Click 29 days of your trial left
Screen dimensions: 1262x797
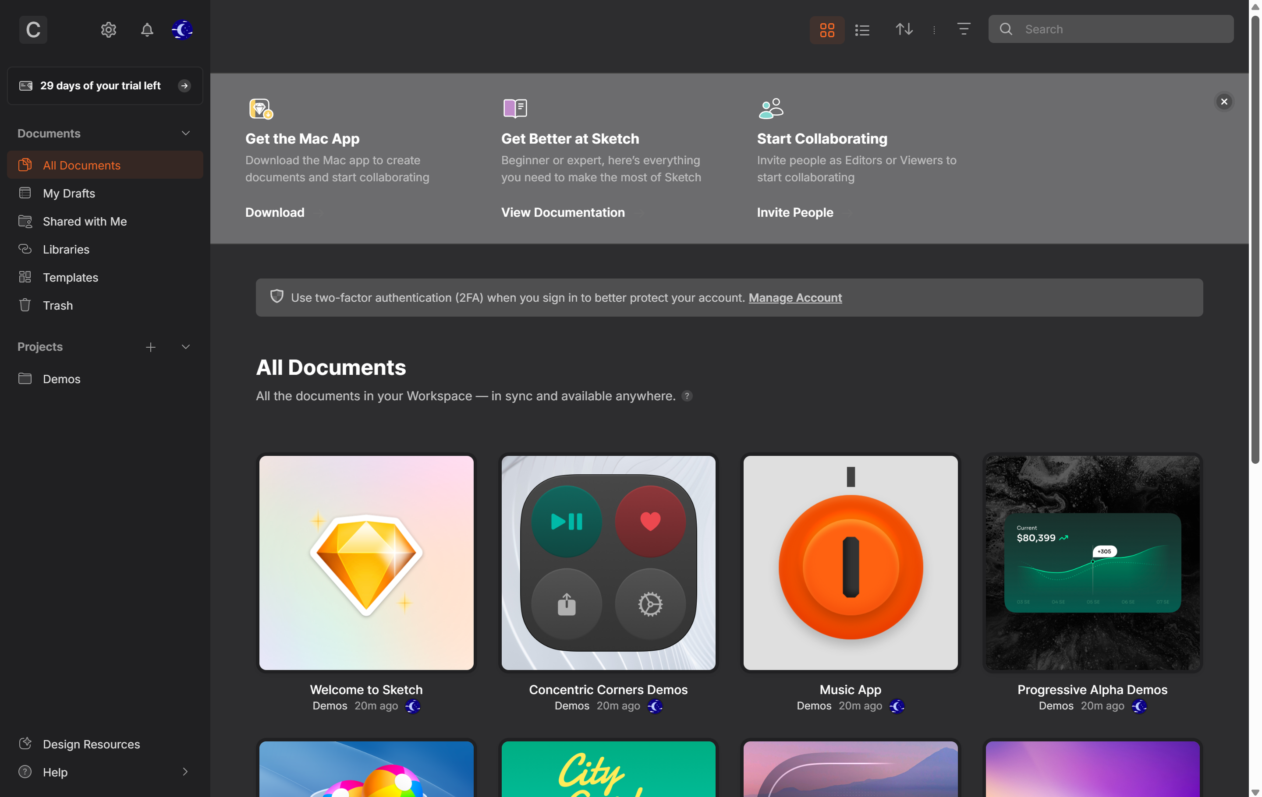(x=100, y=86)
